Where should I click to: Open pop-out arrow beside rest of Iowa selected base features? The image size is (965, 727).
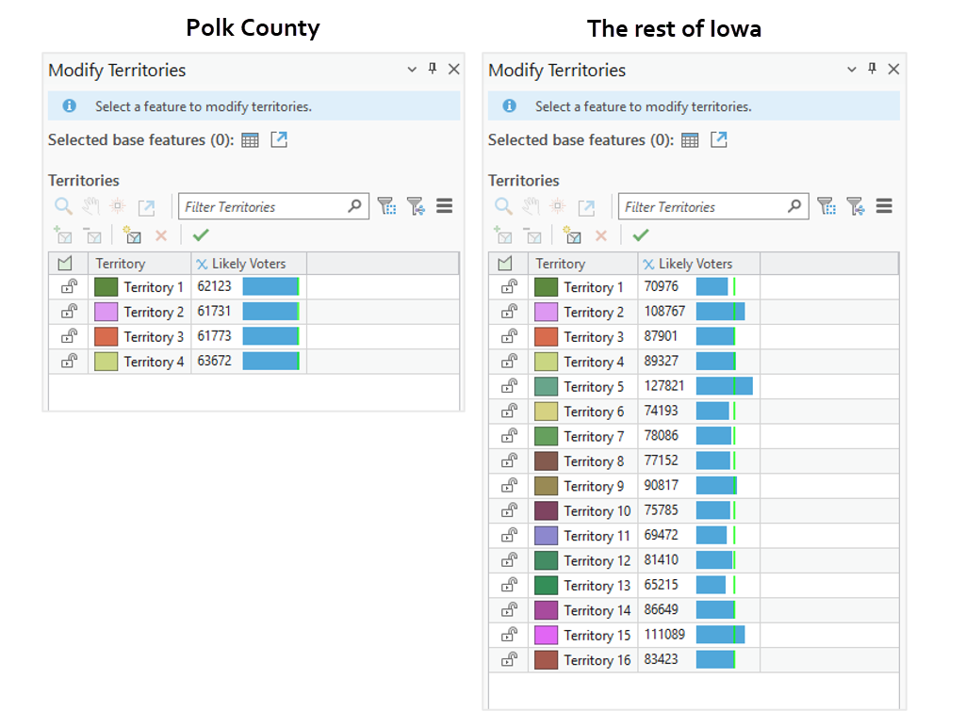coord(719,139)
